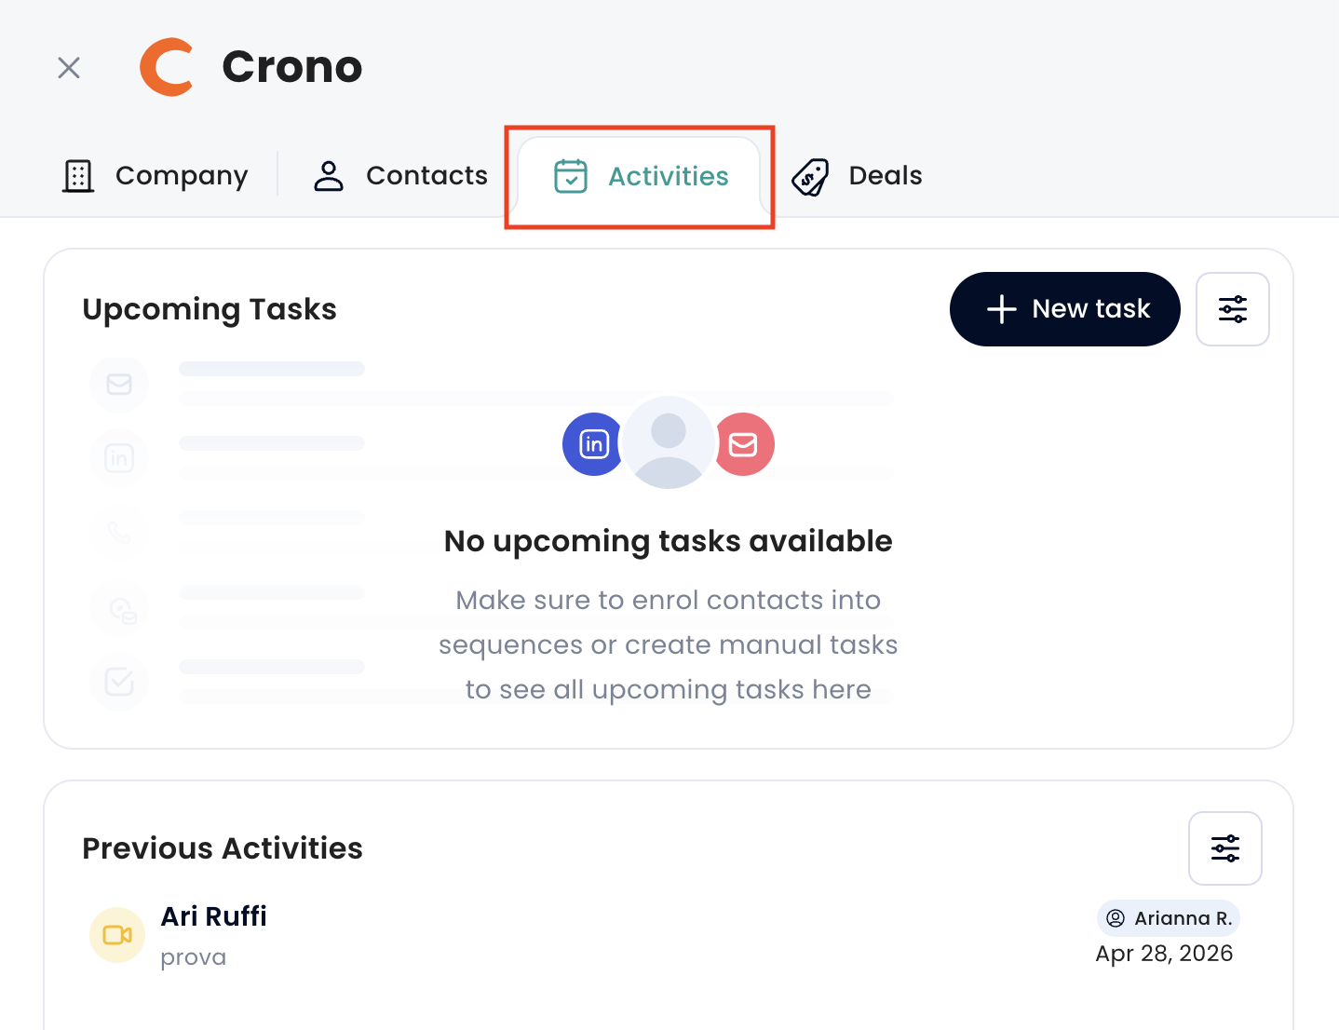The image size is (1339, 1030).
Task: Click the blue LinkedIn circle icon
Action: tap(593, 444)
